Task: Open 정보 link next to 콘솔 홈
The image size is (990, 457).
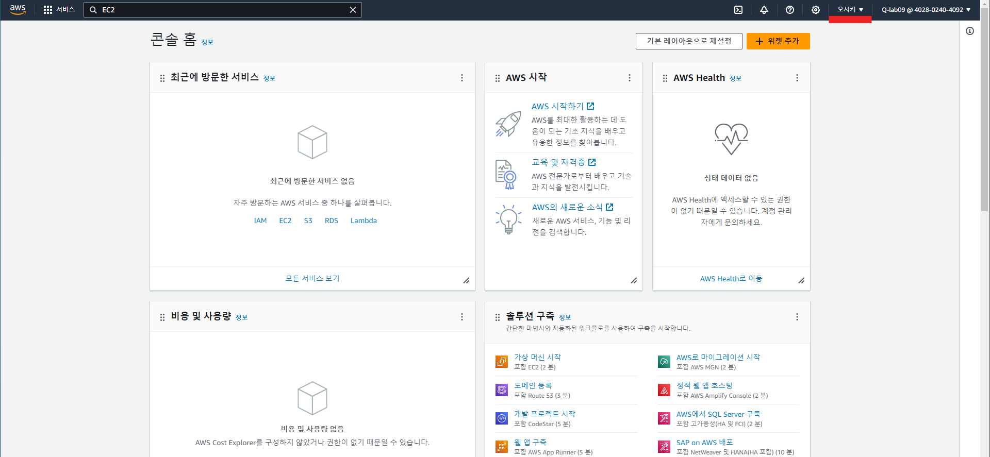Action: [x=207, y=42]
